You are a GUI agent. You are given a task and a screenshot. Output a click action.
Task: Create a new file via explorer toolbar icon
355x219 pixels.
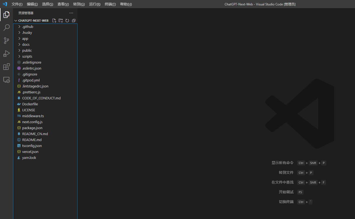(54, 21)
